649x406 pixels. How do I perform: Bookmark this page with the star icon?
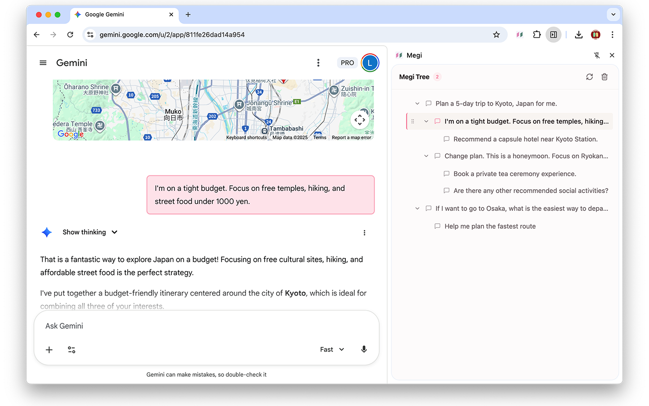(496, 35)
